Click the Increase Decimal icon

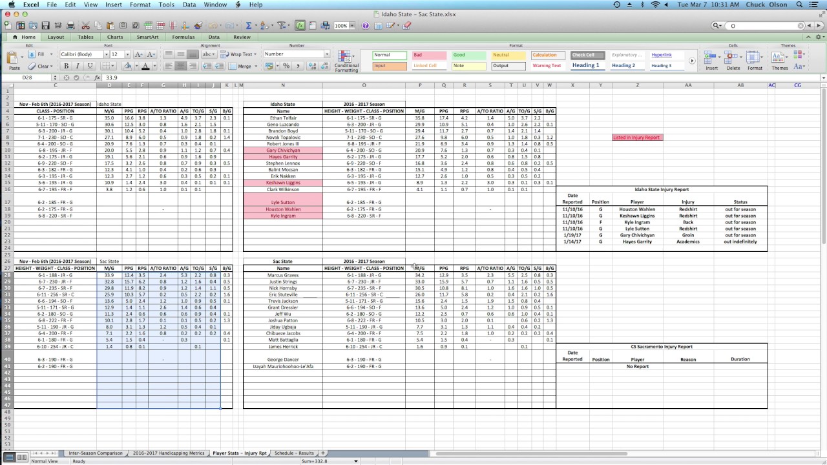[x=313, y=66]
